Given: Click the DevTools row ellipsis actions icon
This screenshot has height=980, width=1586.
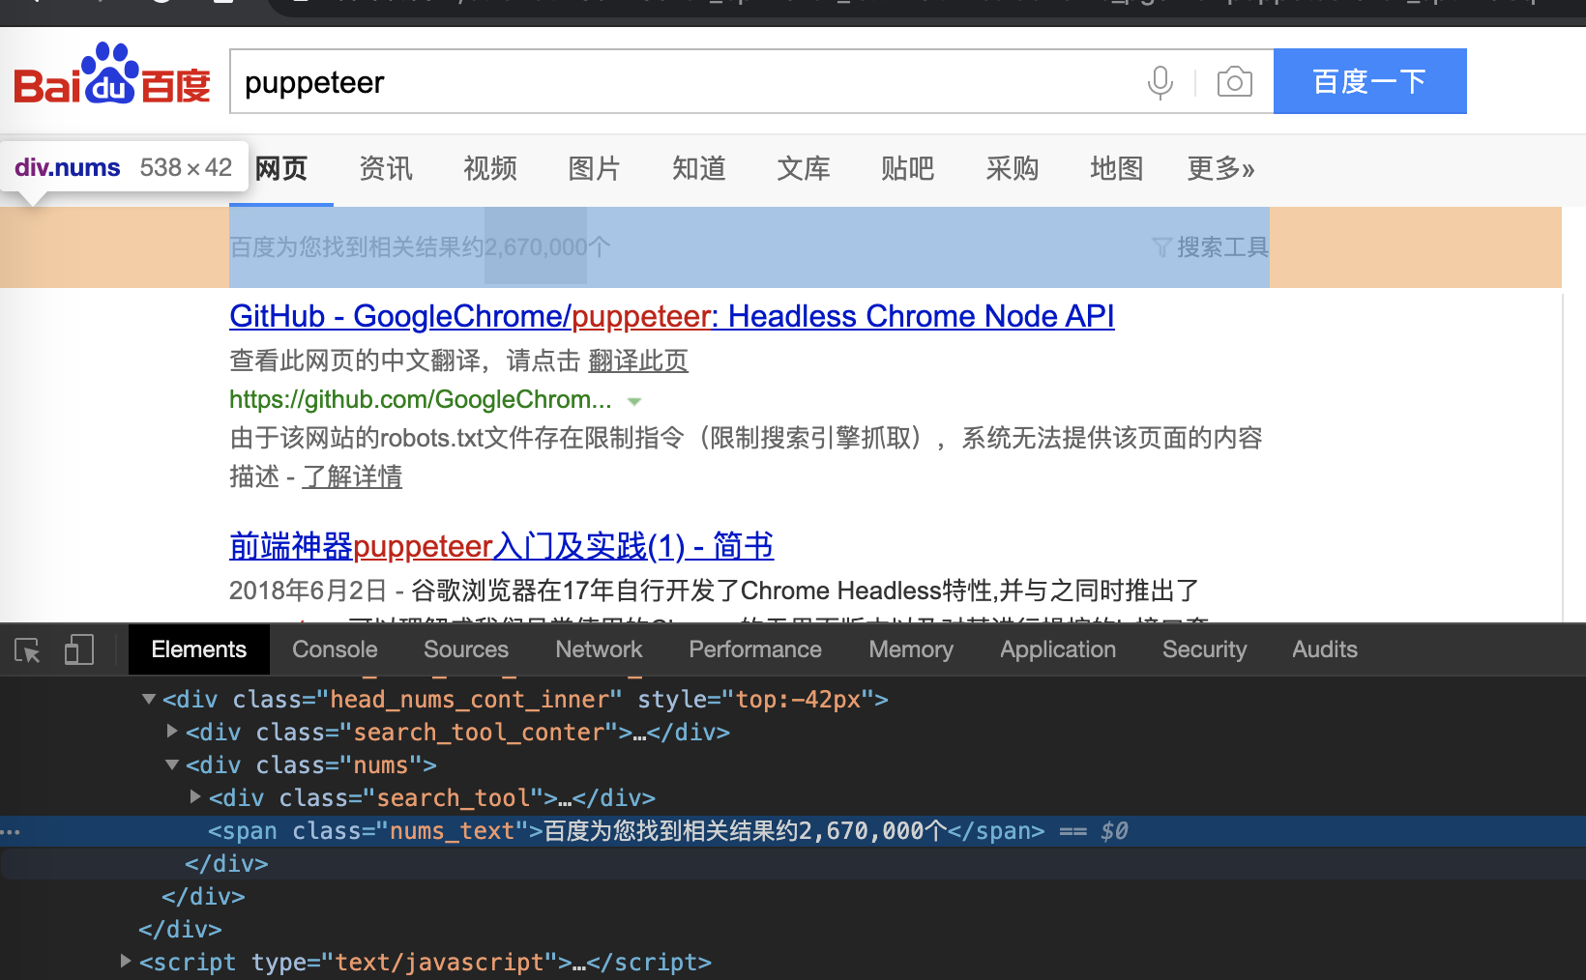Looking at the screenshot, I should click(x=11, y=831).
